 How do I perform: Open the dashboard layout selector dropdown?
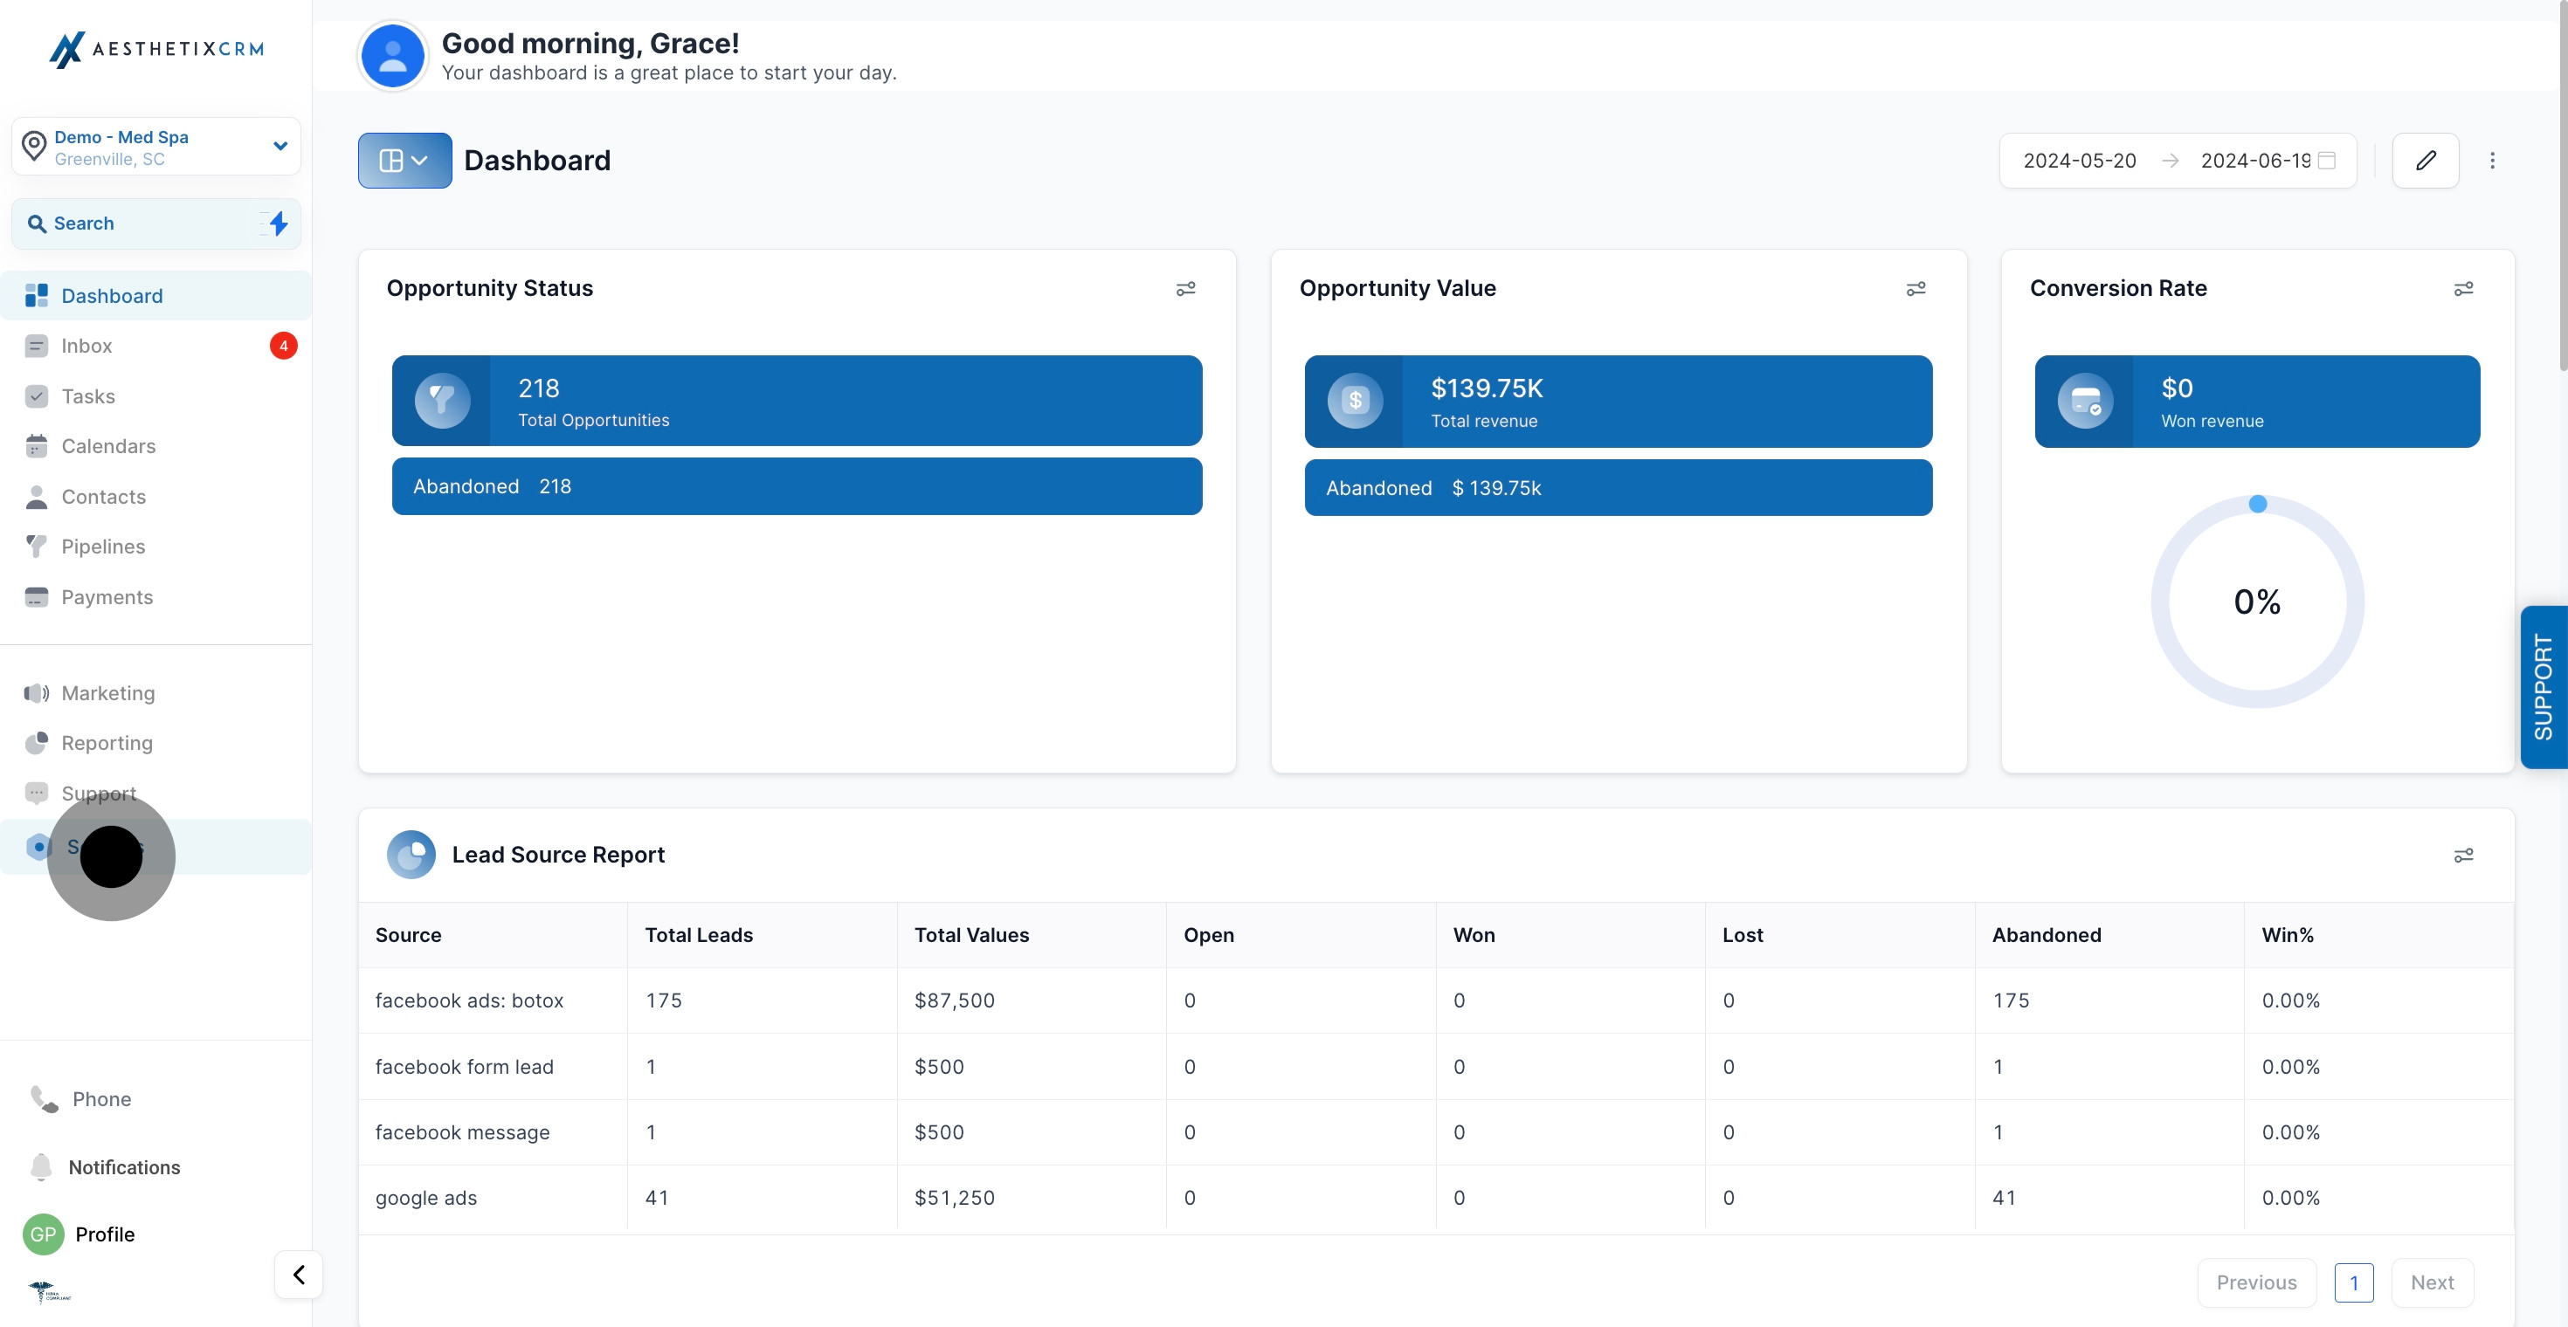pos(404,161)
